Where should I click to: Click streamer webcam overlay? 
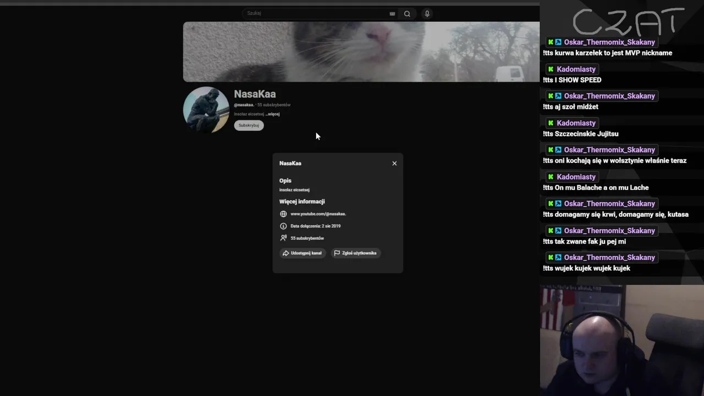621,340
